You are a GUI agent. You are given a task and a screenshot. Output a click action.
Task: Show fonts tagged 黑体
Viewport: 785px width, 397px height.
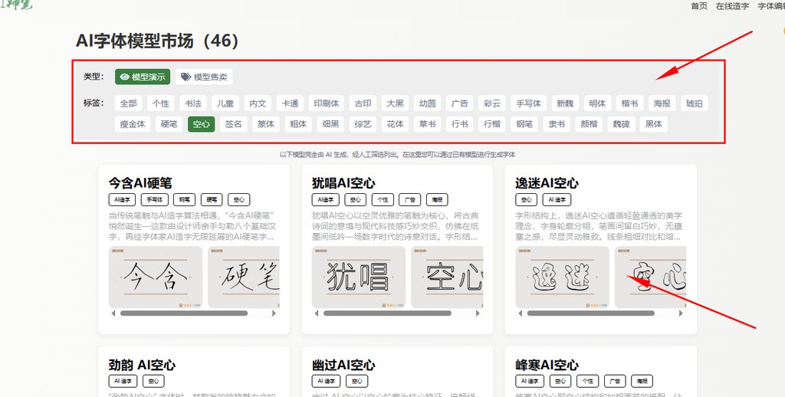[654, 124]
